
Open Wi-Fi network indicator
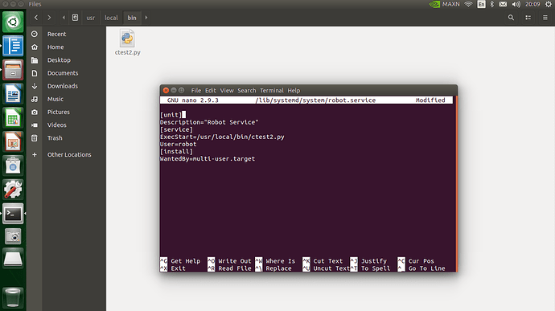click(468, 4)
